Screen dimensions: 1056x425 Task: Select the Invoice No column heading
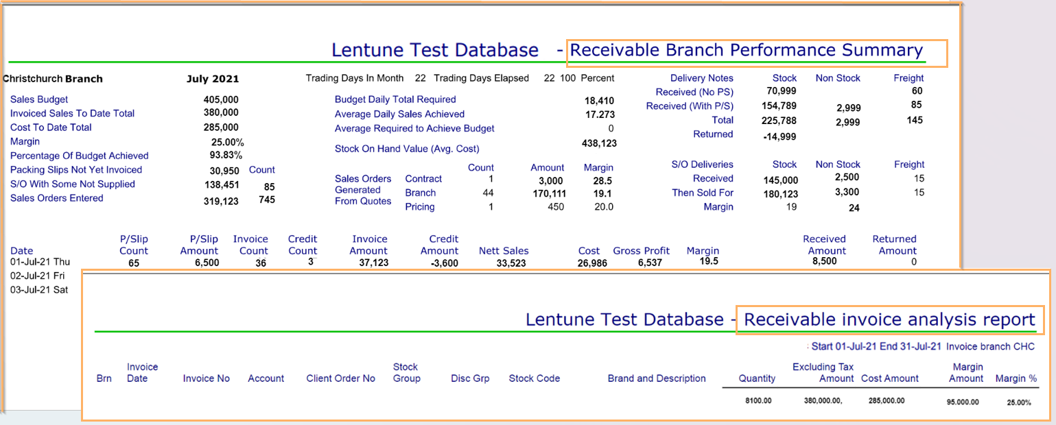point(206,378)
